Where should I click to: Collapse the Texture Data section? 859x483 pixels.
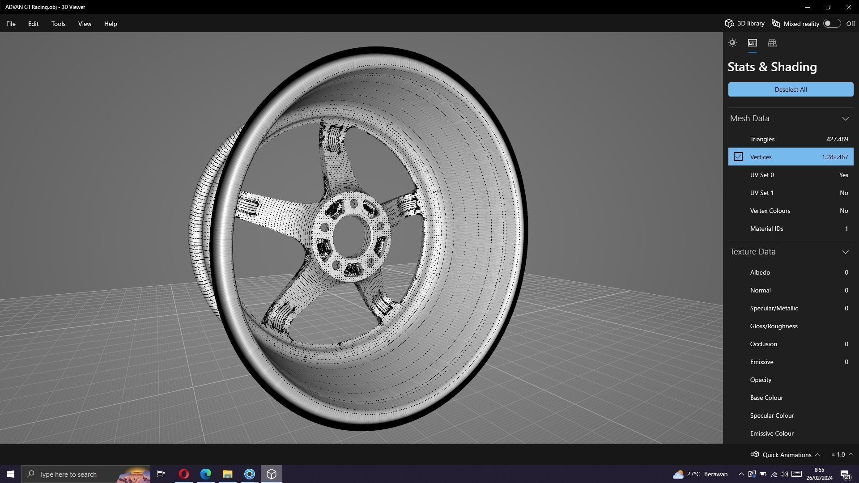[x=845, y=252]
